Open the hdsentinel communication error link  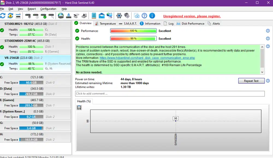click(147, 58)
